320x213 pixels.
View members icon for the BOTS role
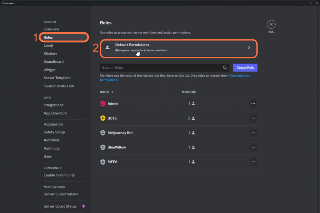click(x=193, y=118)
